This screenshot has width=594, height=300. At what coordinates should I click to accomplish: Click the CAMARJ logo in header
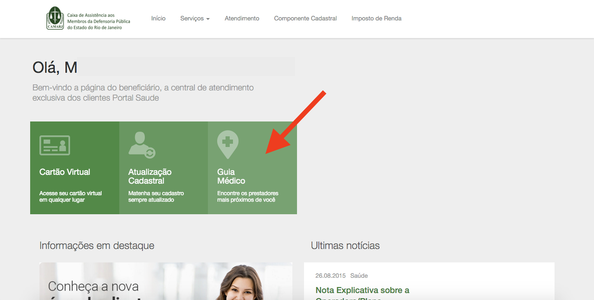[54, 18]
